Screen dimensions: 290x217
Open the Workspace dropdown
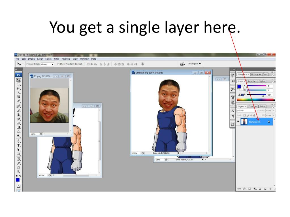tap(194, 64)
